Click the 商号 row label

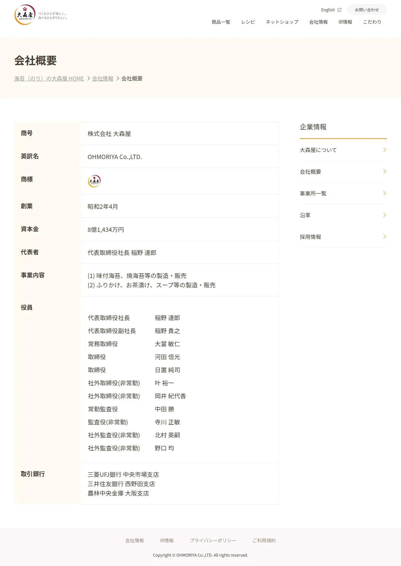(x=27, y=133)
